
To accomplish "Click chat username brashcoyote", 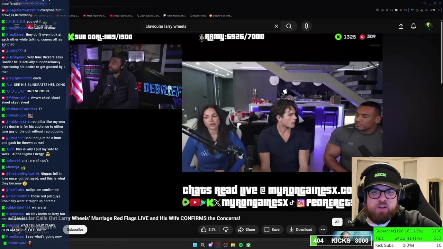I will tap(16, 243).
